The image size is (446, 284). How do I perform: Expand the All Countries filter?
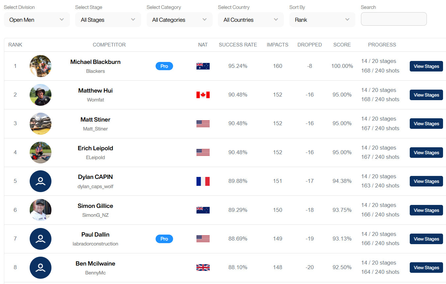(251, 20)
